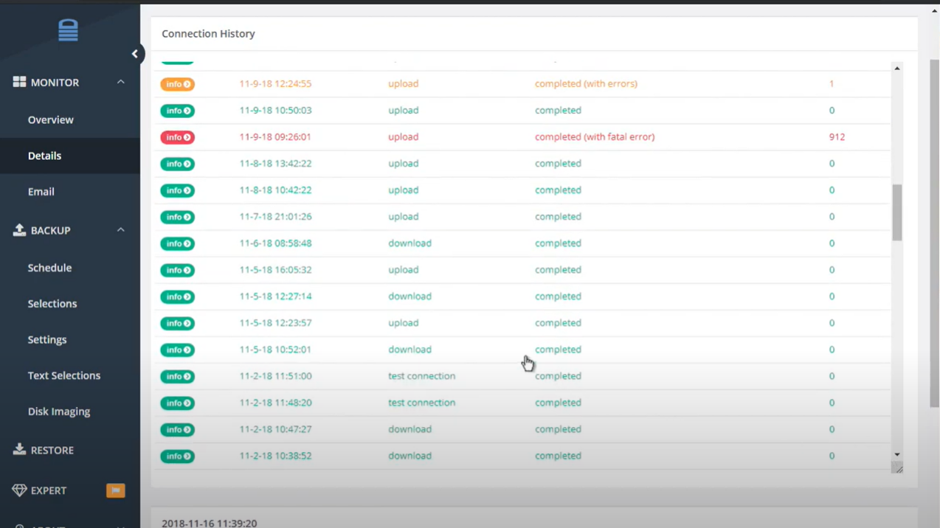Click the EXPERT diamond icon
Viewport: 940px width, 528px height.
[x=19, y=490]
